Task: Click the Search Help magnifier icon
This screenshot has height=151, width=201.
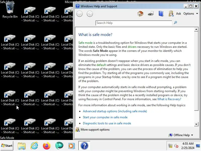Action: (175, 23)
